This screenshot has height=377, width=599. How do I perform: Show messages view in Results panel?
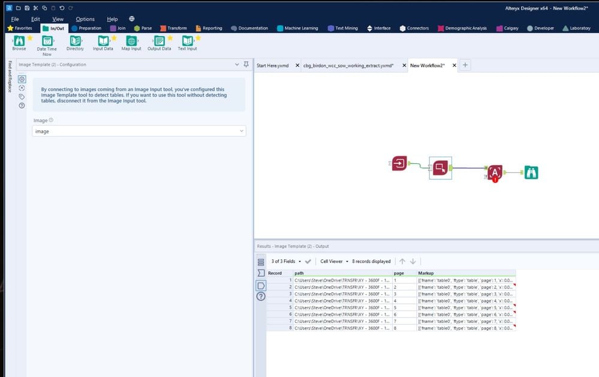[x=261, y=273]
